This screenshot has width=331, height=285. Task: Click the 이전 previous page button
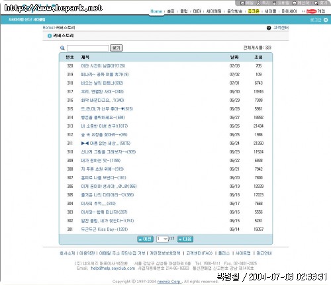click(145, 239)
